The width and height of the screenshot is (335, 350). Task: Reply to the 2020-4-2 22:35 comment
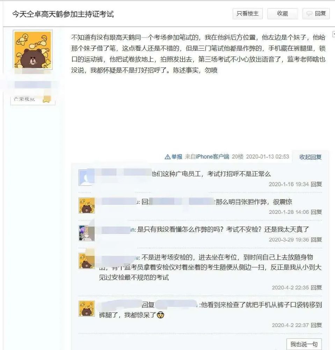[x=316, y=287]
